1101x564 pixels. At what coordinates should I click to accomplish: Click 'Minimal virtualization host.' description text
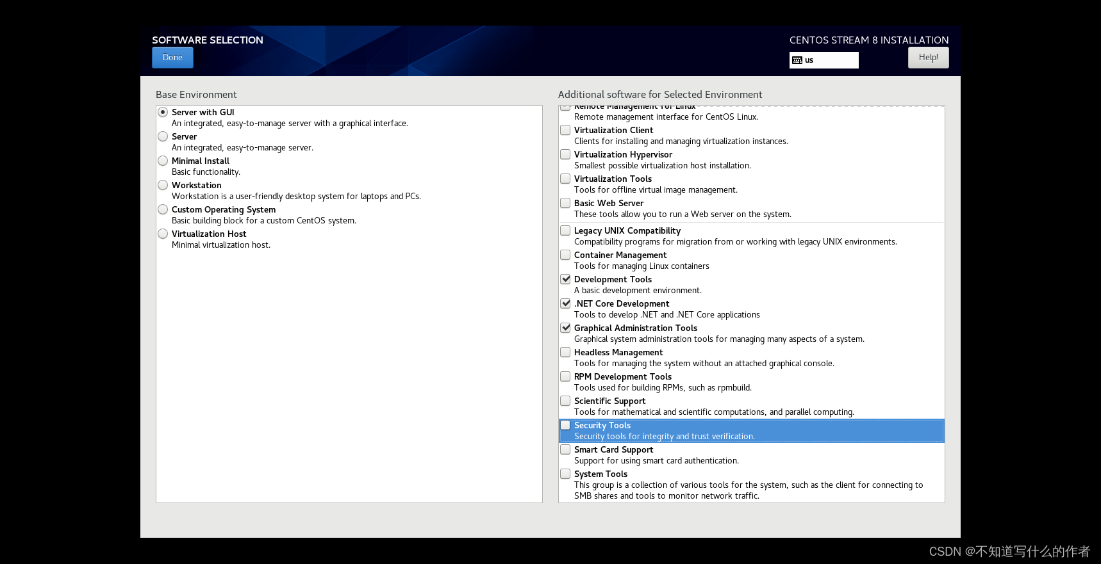pos(221,245)
